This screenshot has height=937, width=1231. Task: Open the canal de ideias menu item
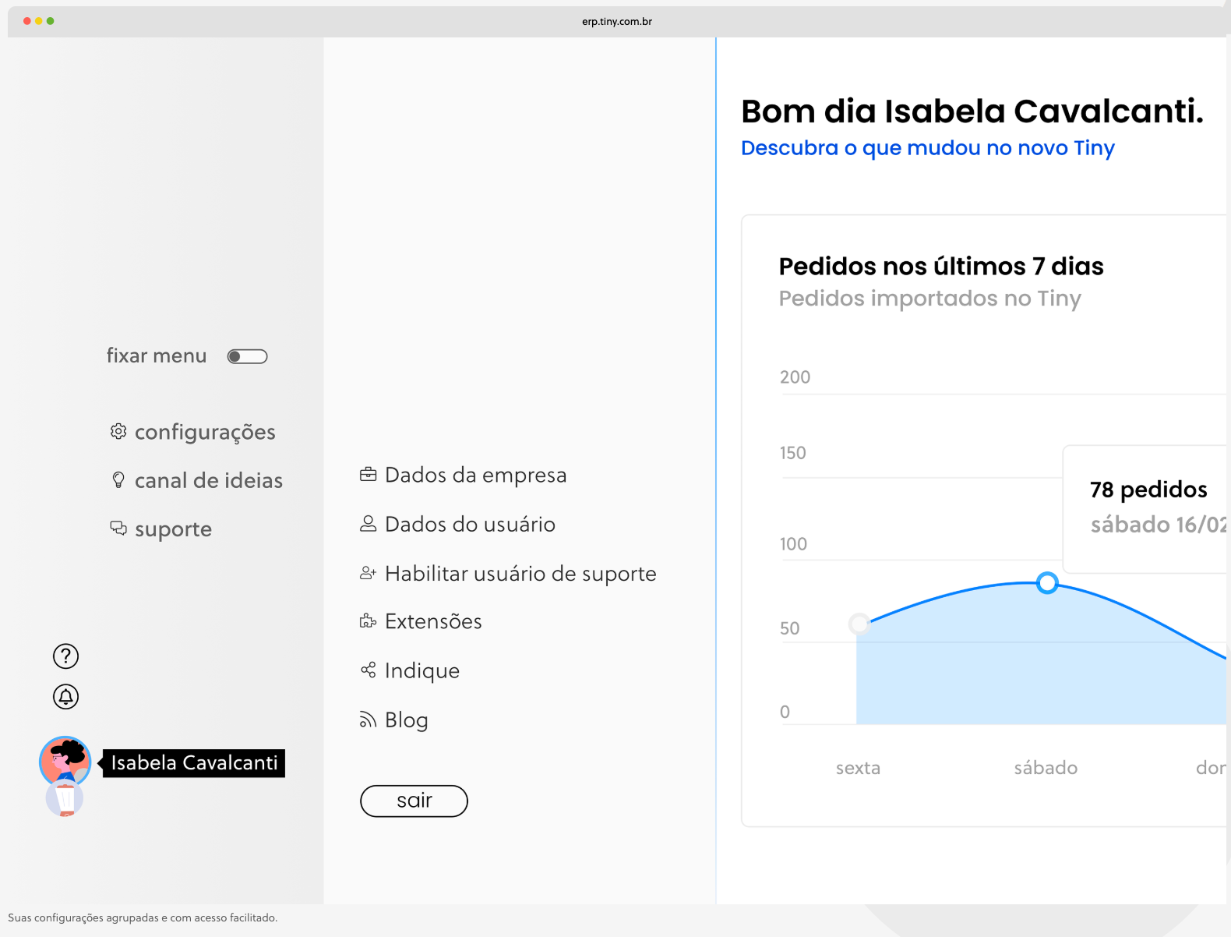click(208, 480)
